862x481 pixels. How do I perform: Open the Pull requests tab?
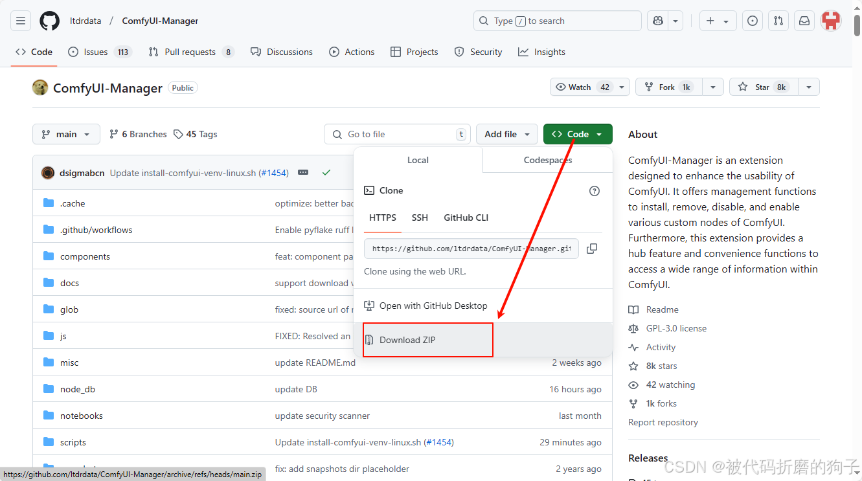pos(191,52)
